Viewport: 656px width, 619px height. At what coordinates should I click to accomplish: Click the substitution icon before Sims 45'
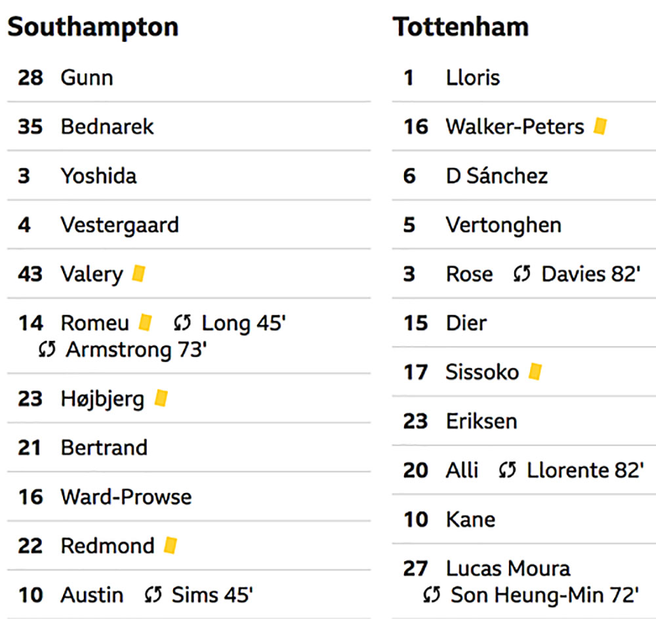click(x=153, y=595)
